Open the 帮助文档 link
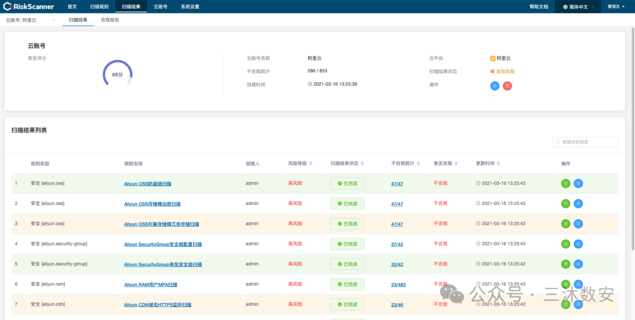635x320 pixels. coord(539,6)
